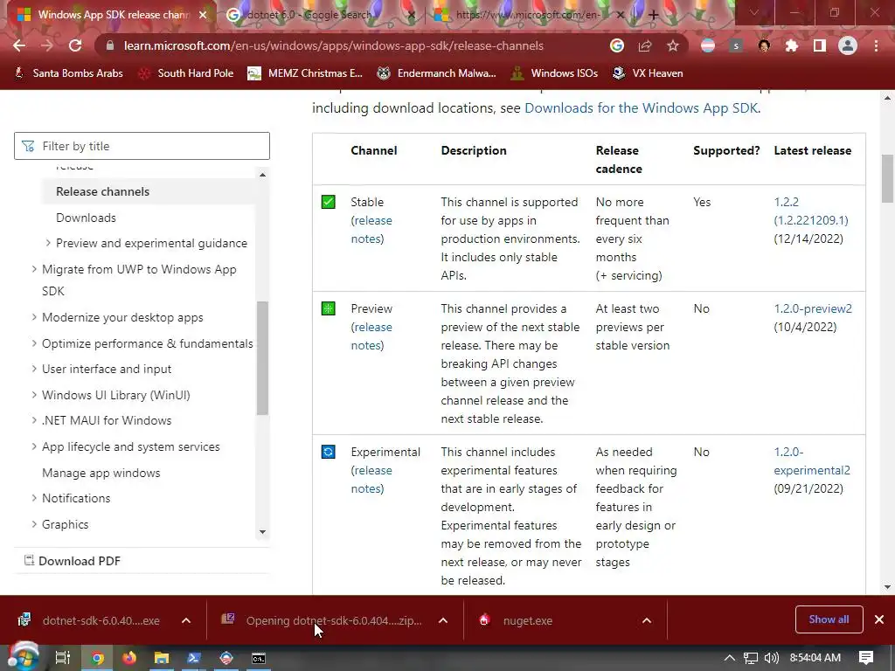Open Endermanch Malware bookmark
895x671 pixels.
point(437,73)
